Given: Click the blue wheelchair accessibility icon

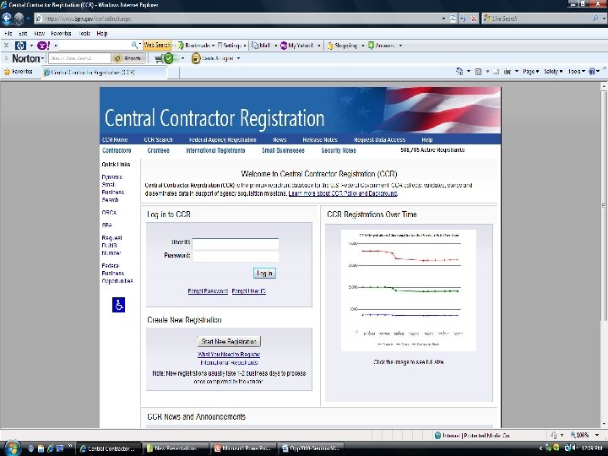Looking at the screenshot, I should click(x=118, y=305).
